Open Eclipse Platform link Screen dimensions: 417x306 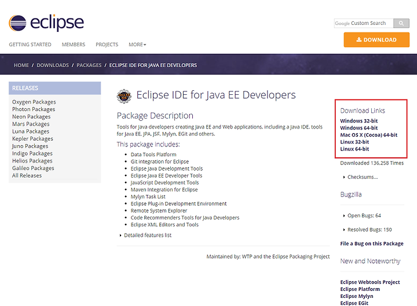360,289
